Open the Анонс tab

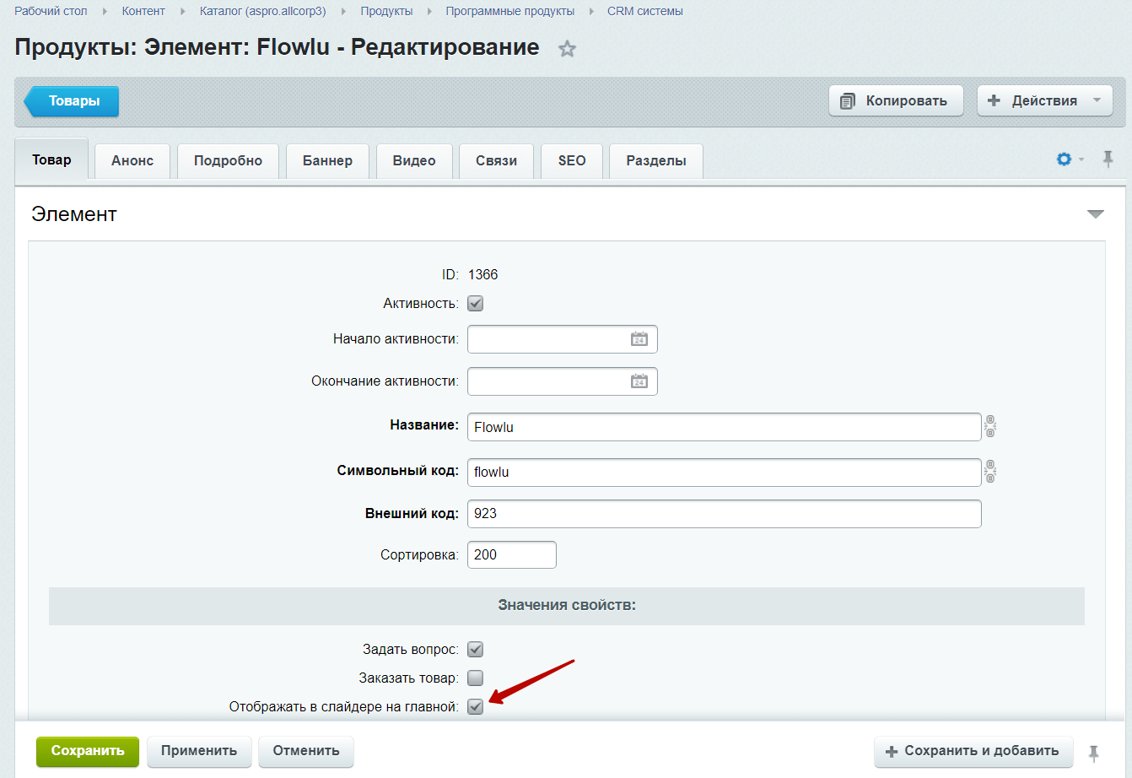pos(132,161)
